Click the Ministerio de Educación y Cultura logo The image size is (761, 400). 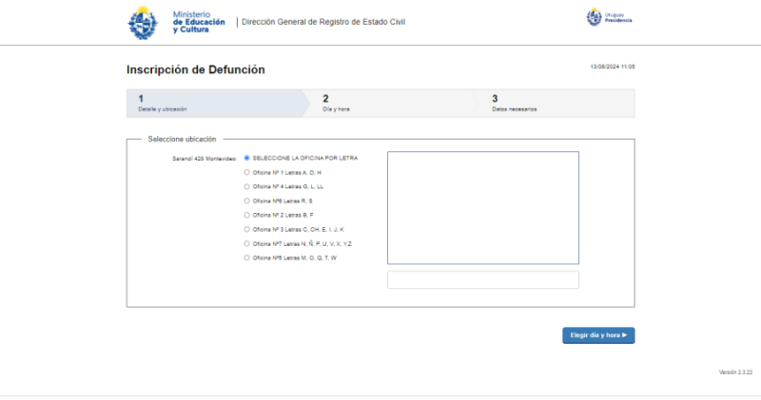pyautogui.click(x=177, y=22)
